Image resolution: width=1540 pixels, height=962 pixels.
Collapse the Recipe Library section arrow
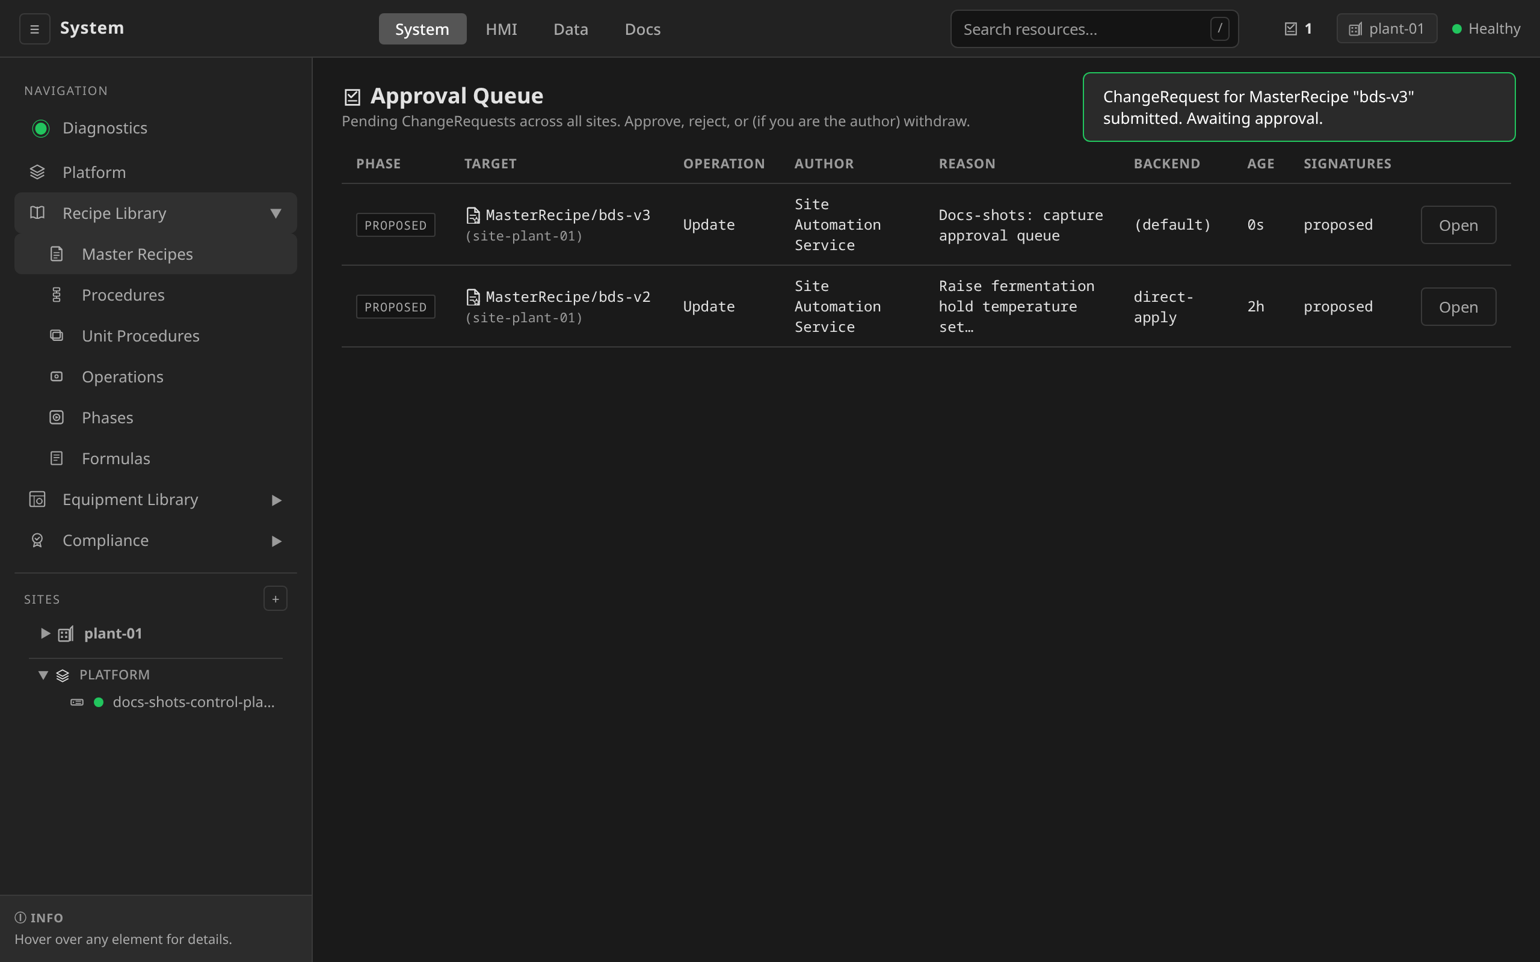click(276, 213)
